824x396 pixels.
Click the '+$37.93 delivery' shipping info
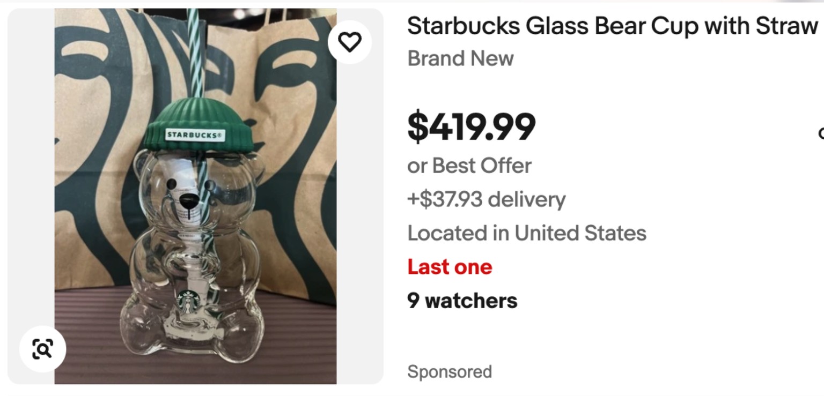[x=486, y=199]
